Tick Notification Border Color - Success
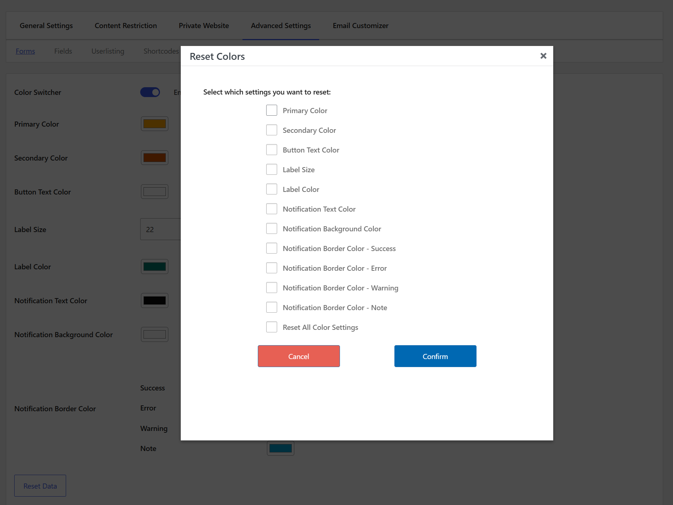 point(272,248)
